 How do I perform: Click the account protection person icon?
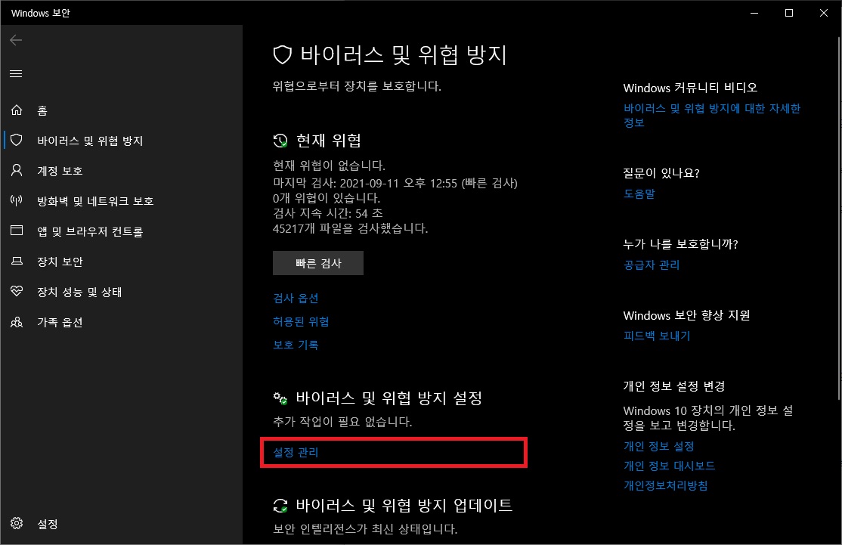[17, 170]
